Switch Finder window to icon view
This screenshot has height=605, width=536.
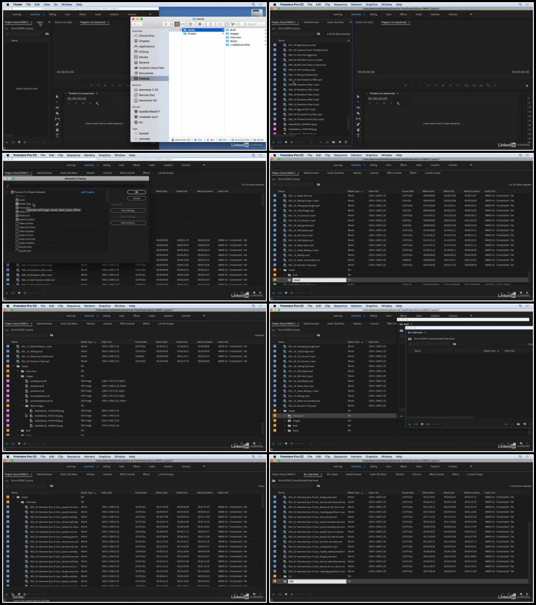tap(165, 24)
